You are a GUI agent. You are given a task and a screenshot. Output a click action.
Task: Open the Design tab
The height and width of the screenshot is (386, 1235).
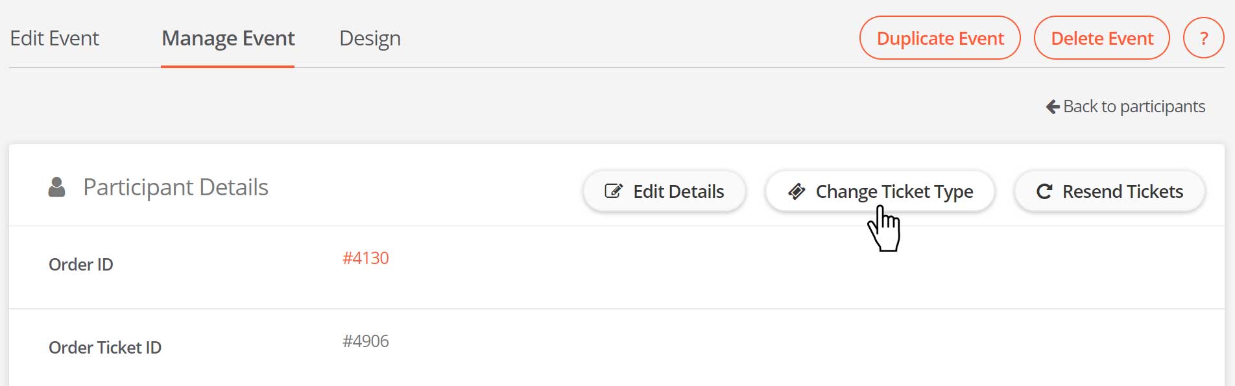click(370, 38)
